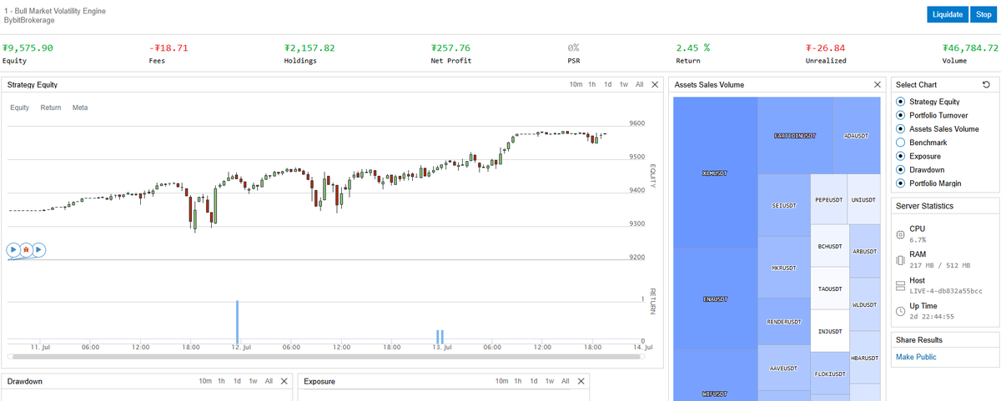Set Strategy Equity range to 10m
This screenshot has height=401, width=1001.
tap(576, 85)
